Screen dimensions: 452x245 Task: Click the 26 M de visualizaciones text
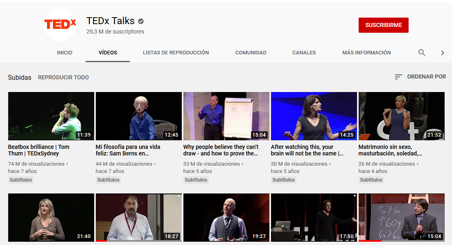(387, 164)
